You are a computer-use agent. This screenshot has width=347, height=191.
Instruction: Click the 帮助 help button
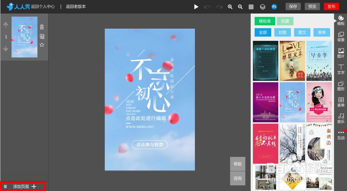(238, 164)
